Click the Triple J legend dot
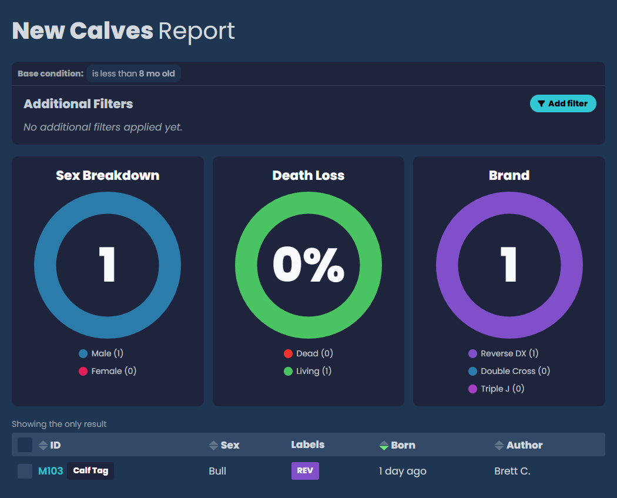Viewport: 617px width, 498px height. coord(472,389)
